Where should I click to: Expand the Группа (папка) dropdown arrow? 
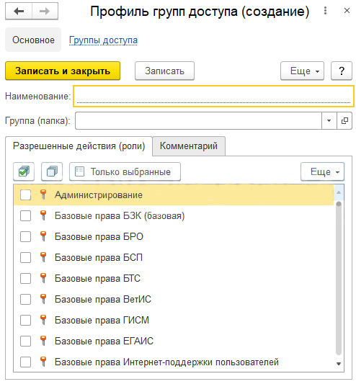pos(329,120)
